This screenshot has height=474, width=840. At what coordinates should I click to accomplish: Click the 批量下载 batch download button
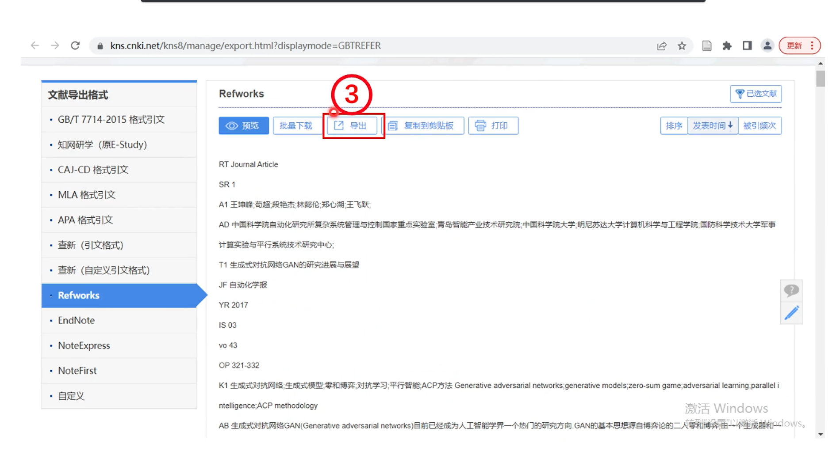tap(297, 125)
